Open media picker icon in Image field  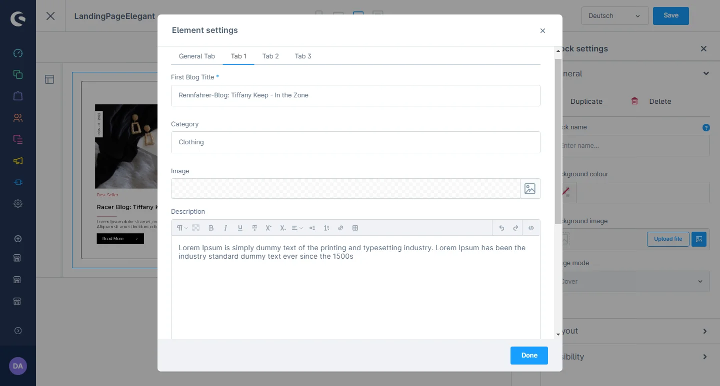tap(530, 189)
